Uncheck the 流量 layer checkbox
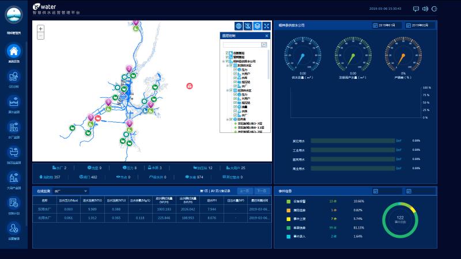The width and height of the screenshot is (461, 259). 235,107
